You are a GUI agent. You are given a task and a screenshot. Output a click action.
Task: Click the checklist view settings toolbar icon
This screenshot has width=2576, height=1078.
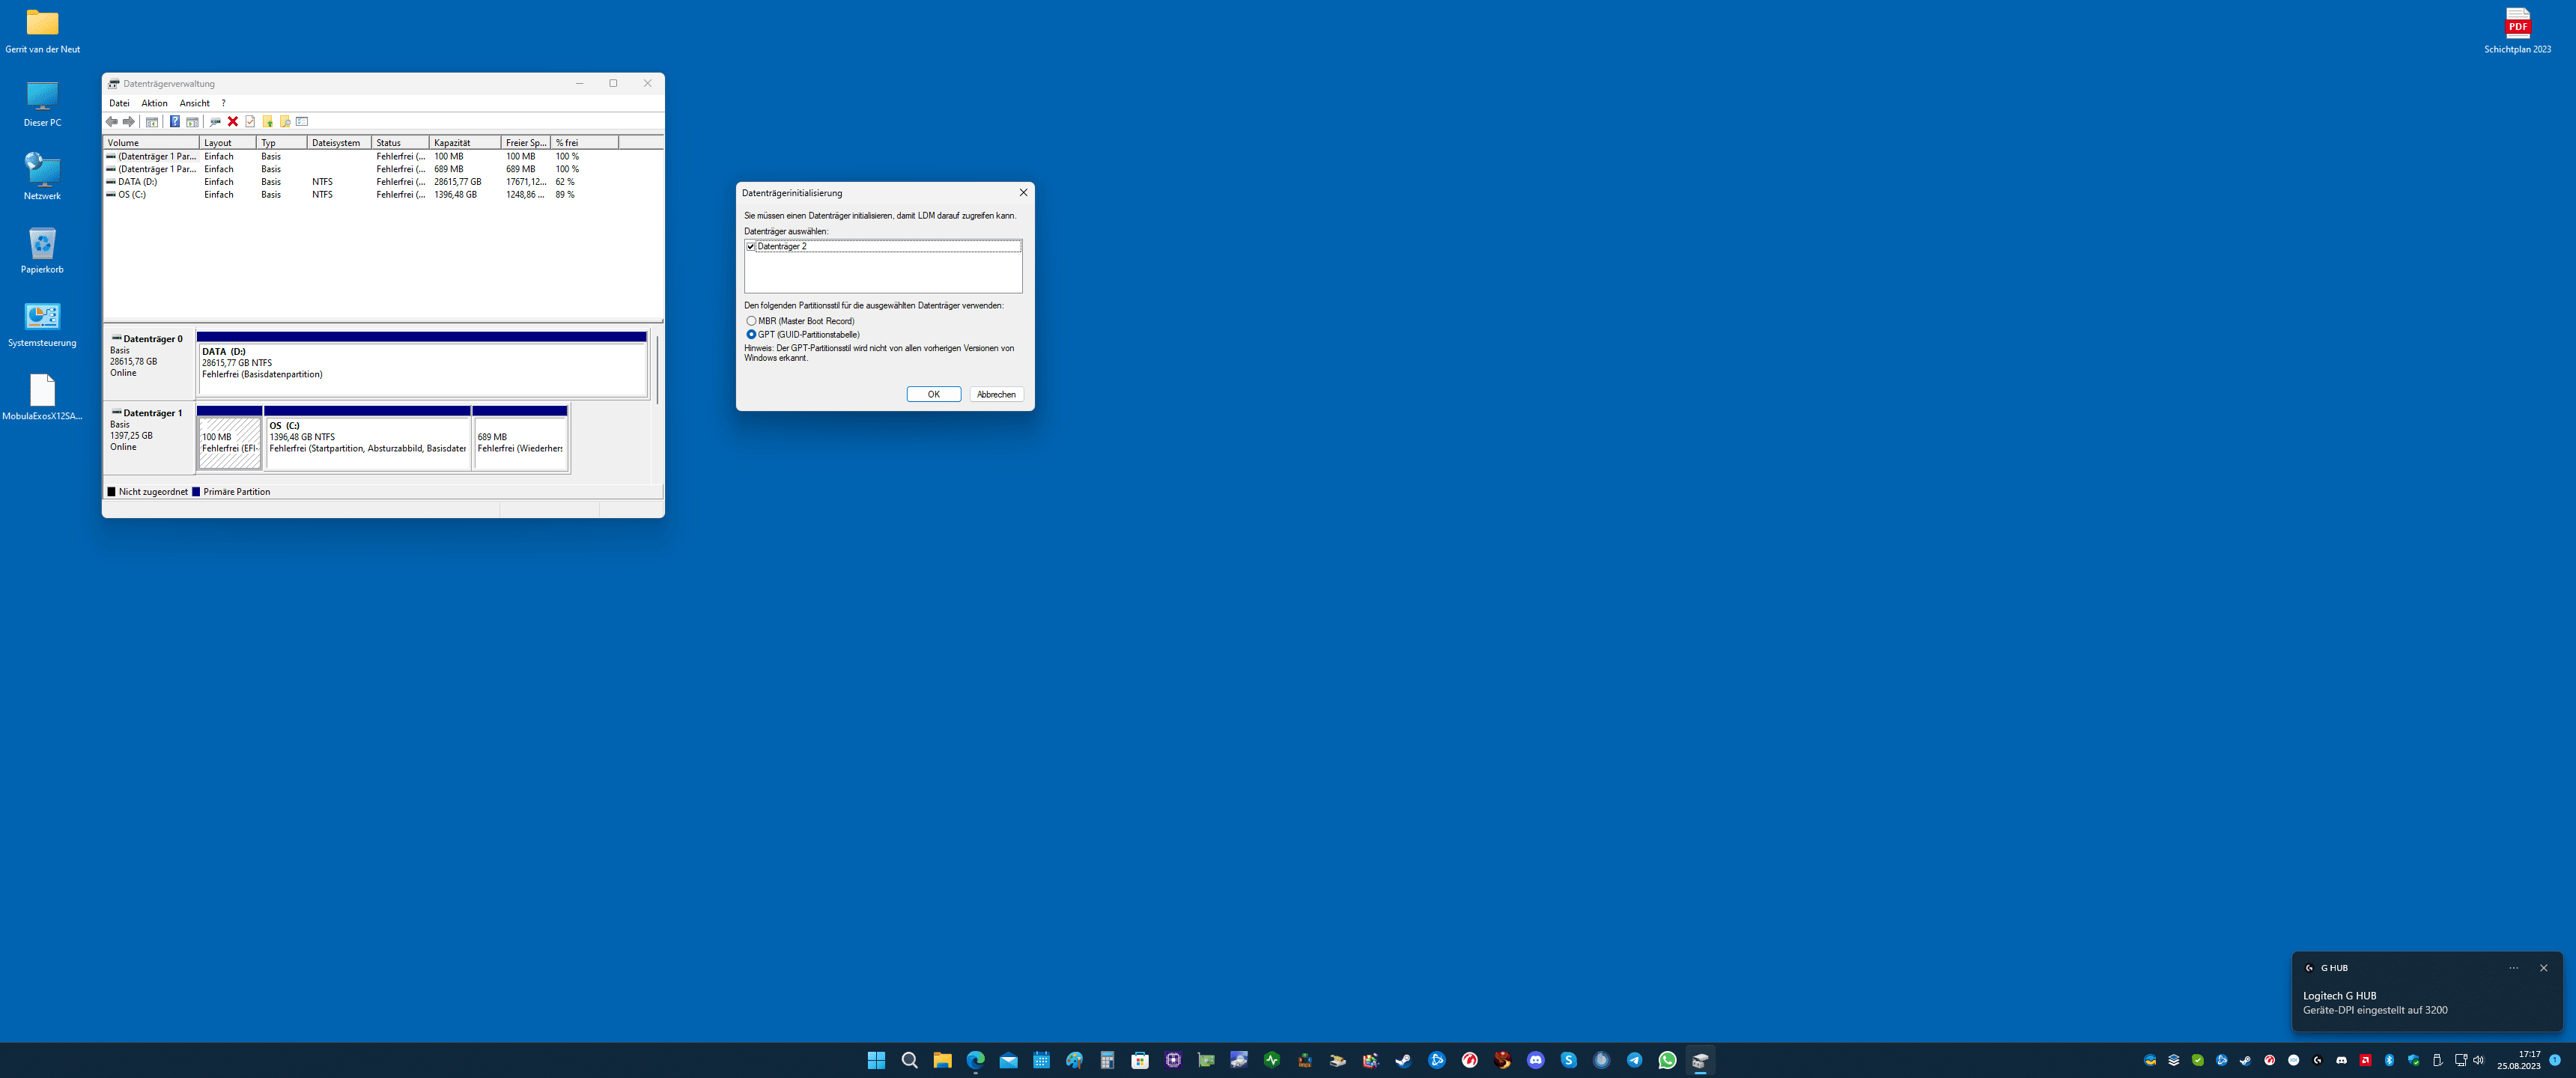(302, 122)
